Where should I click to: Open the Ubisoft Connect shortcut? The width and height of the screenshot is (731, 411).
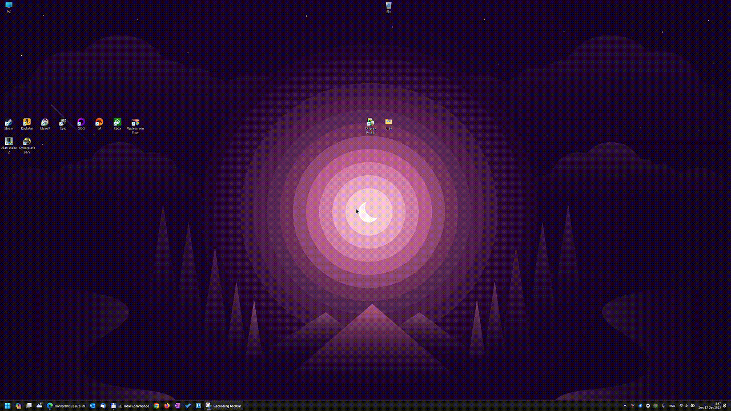tap(45, 123)
